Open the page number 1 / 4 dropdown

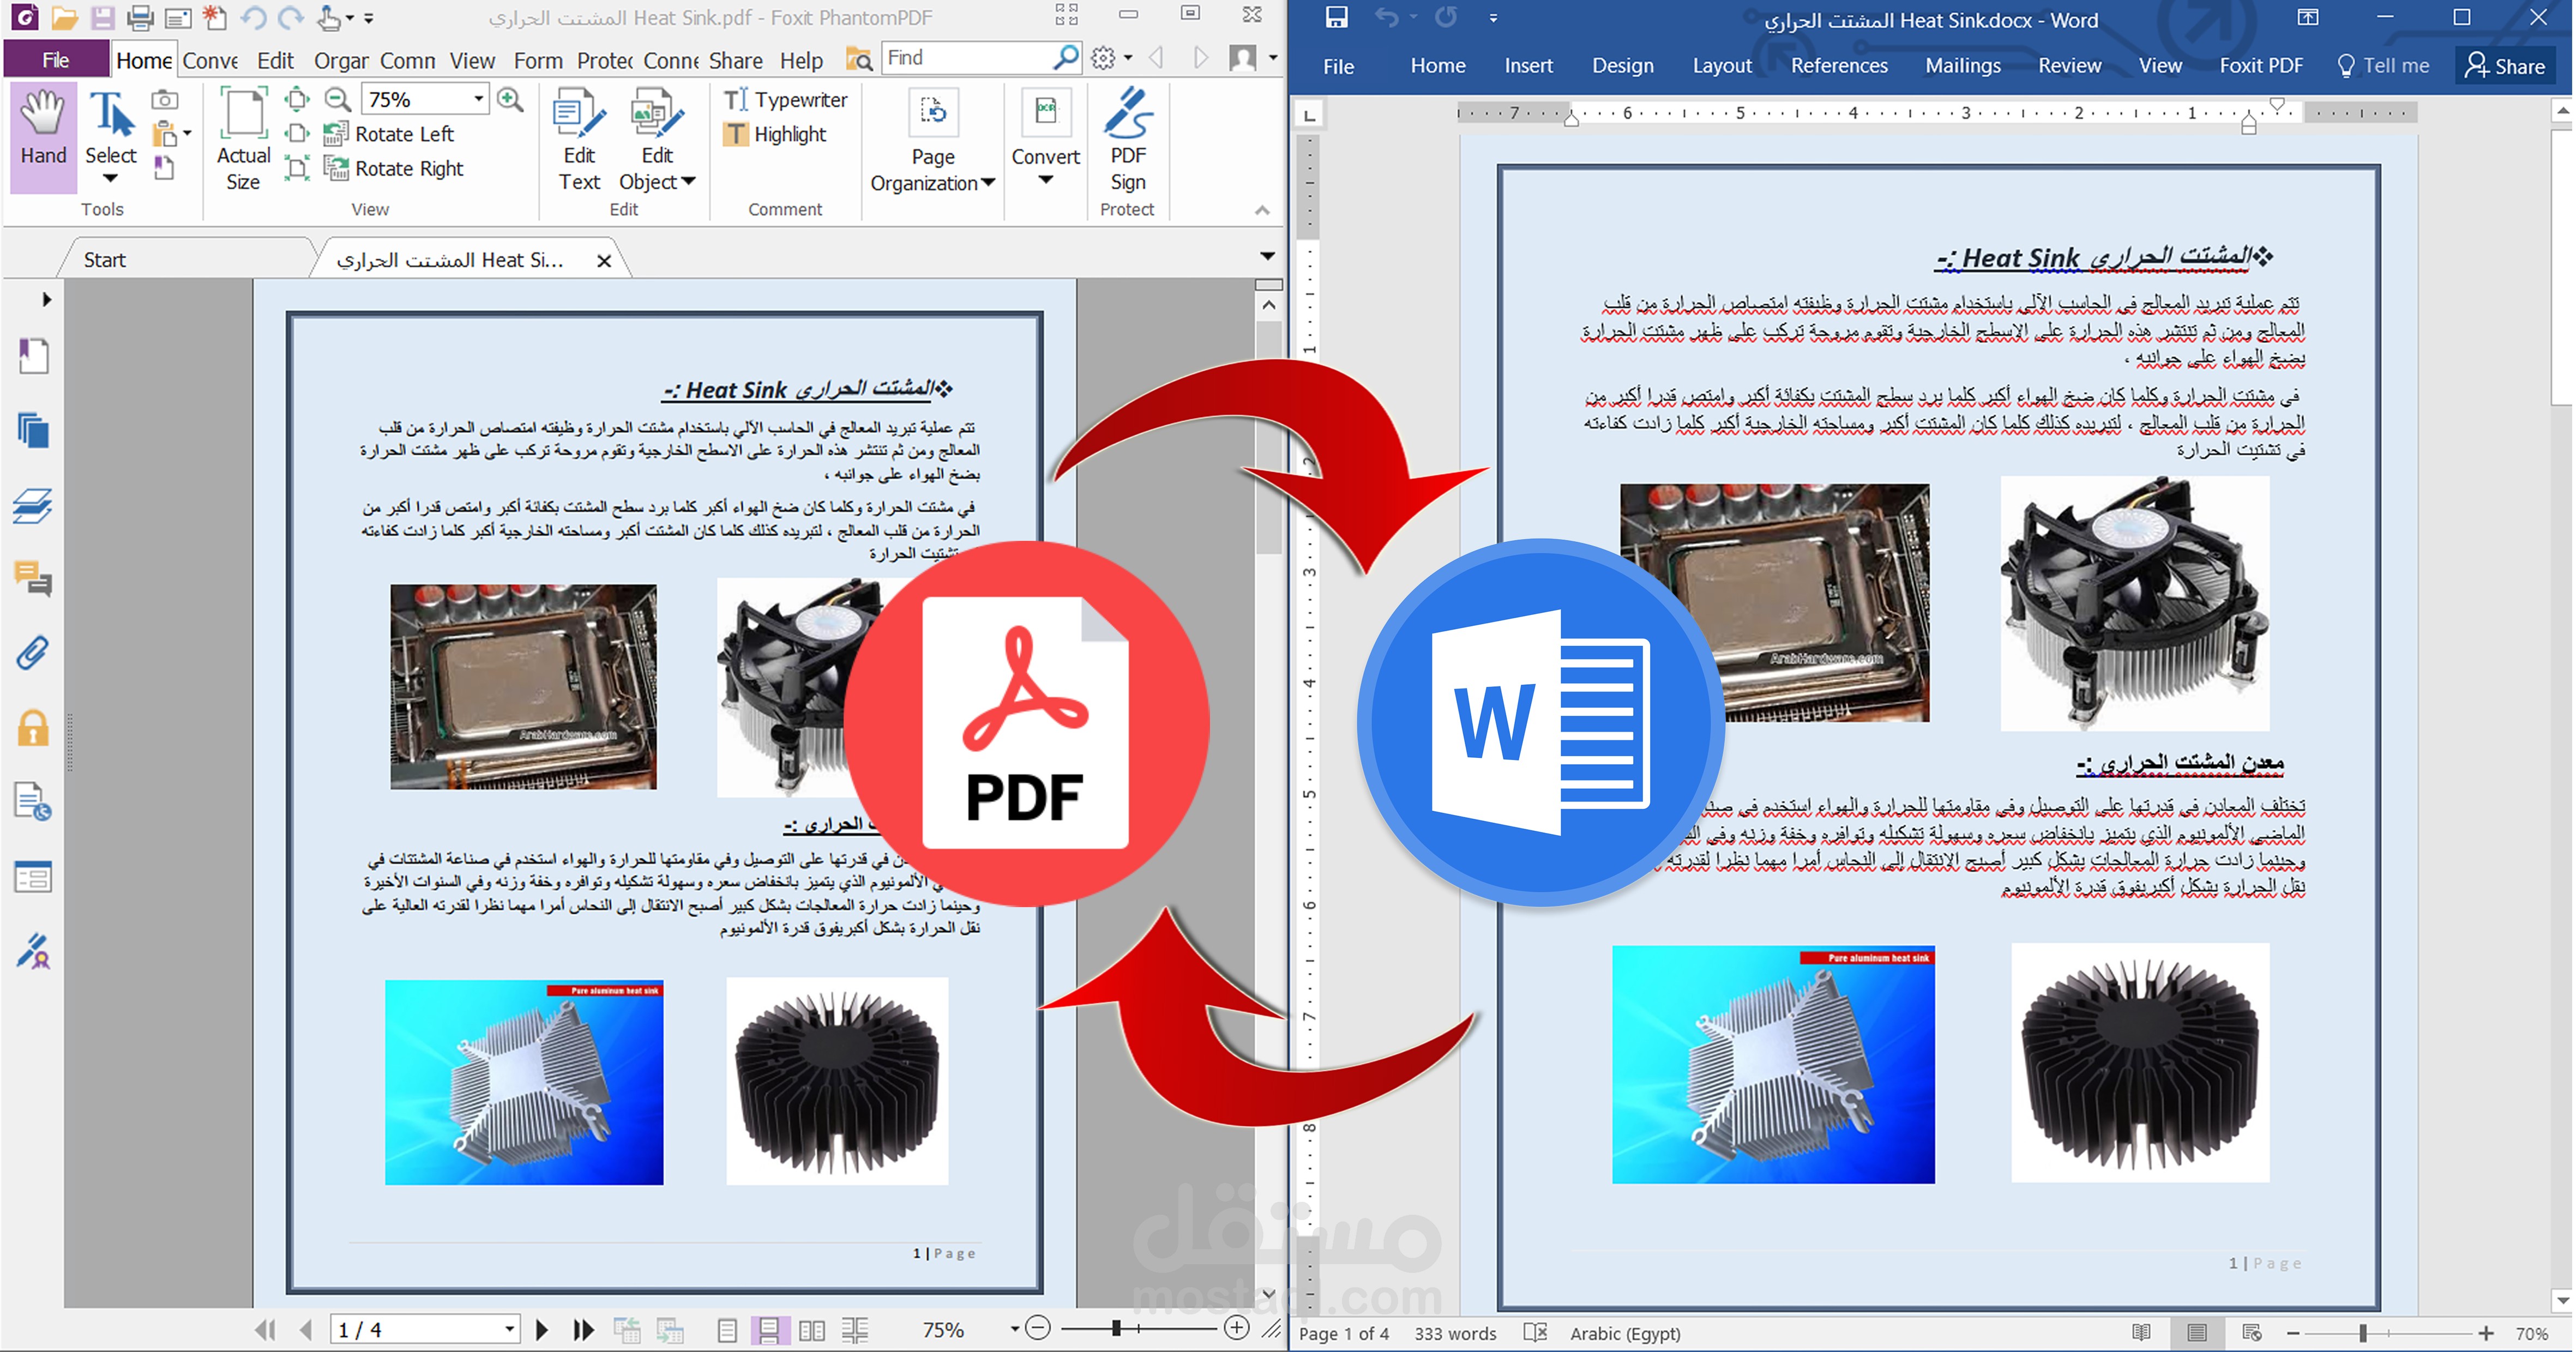[509, 1329]
